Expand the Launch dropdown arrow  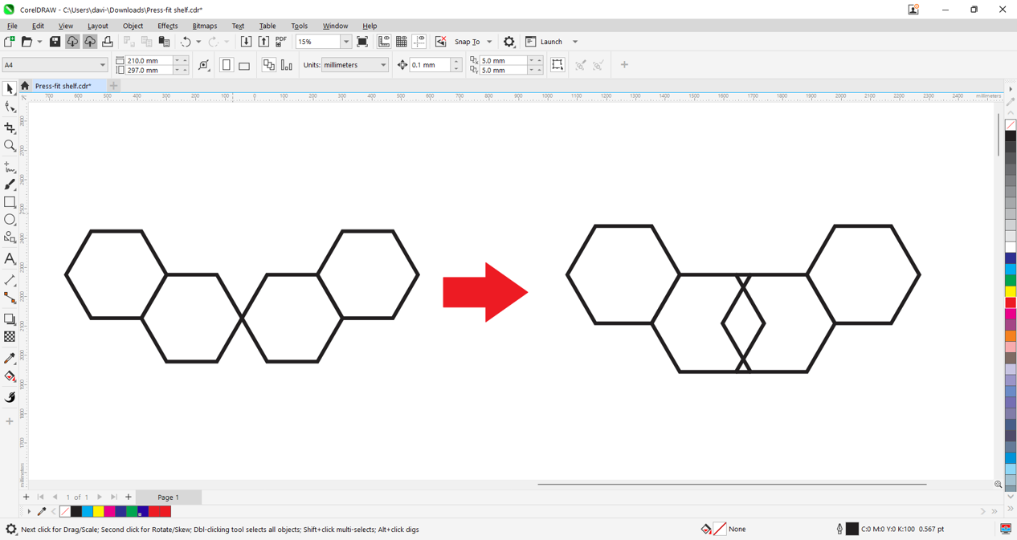(x=575, y=42)
